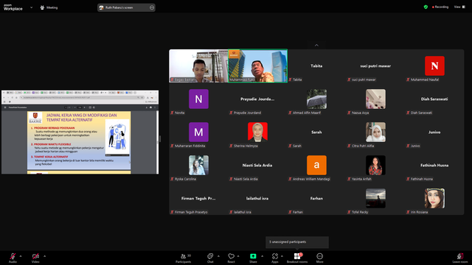Open the Zoom Workplace dropdown chevron
This screenshot has height=265, width=472.
pos(31,7)
